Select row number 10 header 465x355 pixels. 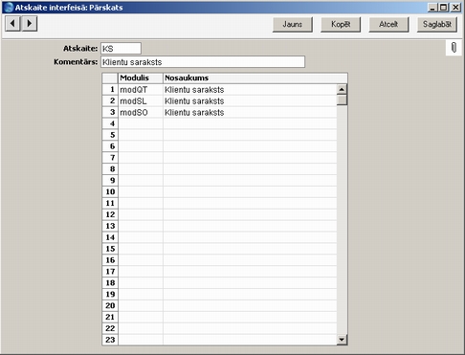coord(110,192)
